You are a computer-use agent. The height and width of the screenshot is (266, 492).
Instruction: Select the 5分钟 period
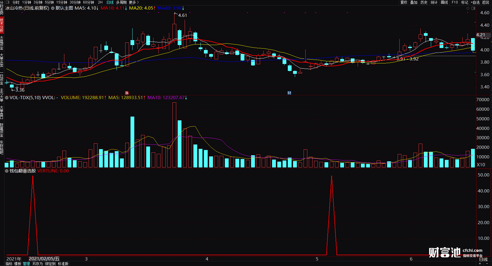(x=49, y=2)
